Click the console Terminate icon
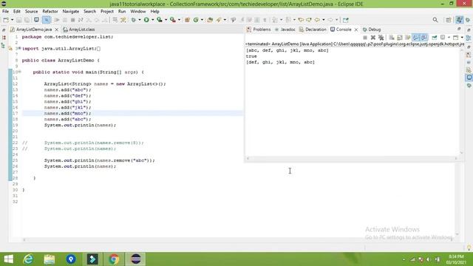Image resolution: width=473 pixels, height=266 pixels. pyautogui.click(x=365, y=38)
